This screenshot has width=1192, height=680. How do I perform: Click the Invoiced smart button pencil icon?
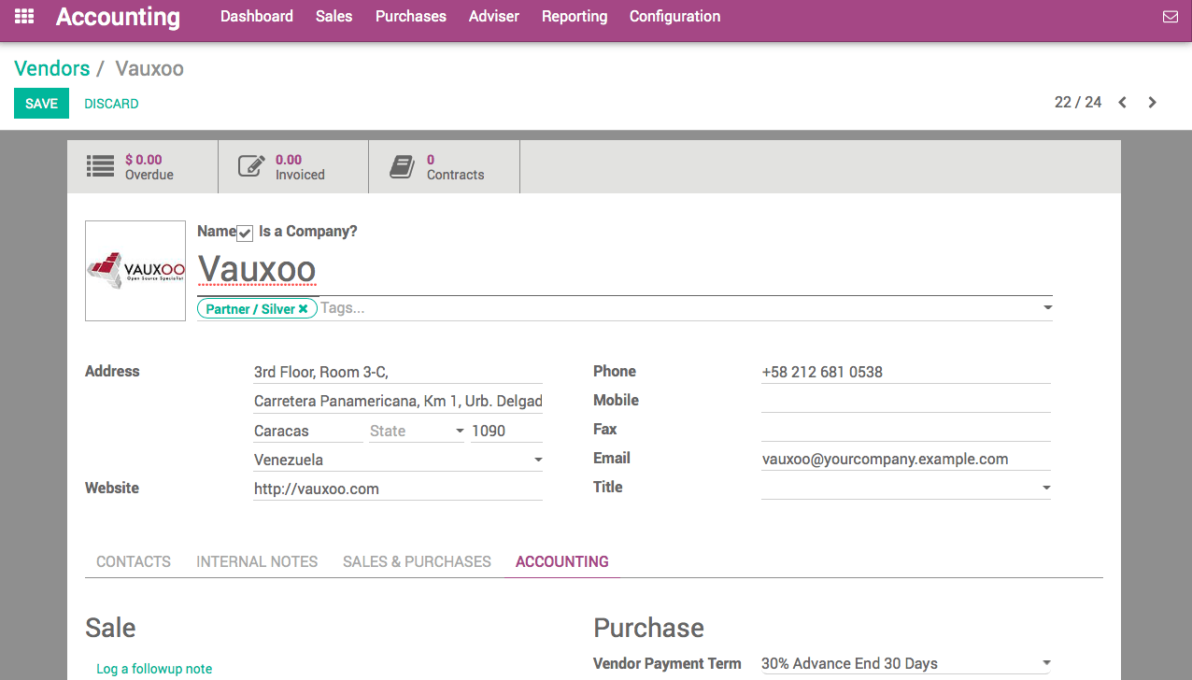(250, 165)
